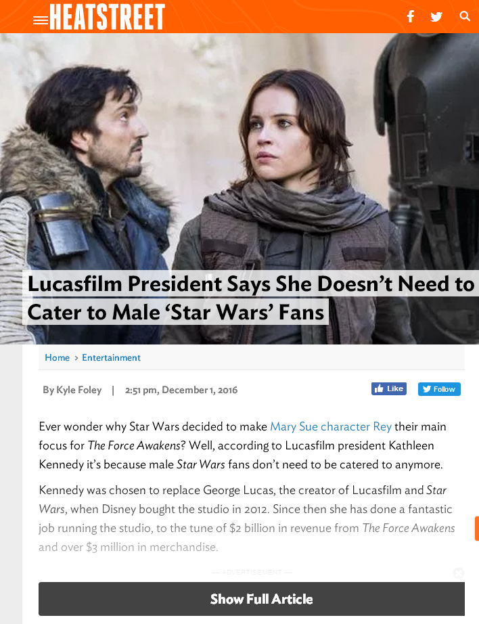Click the Rogue One hero image
The height and width of the screenshot is (624, 479).
(239, 151)
